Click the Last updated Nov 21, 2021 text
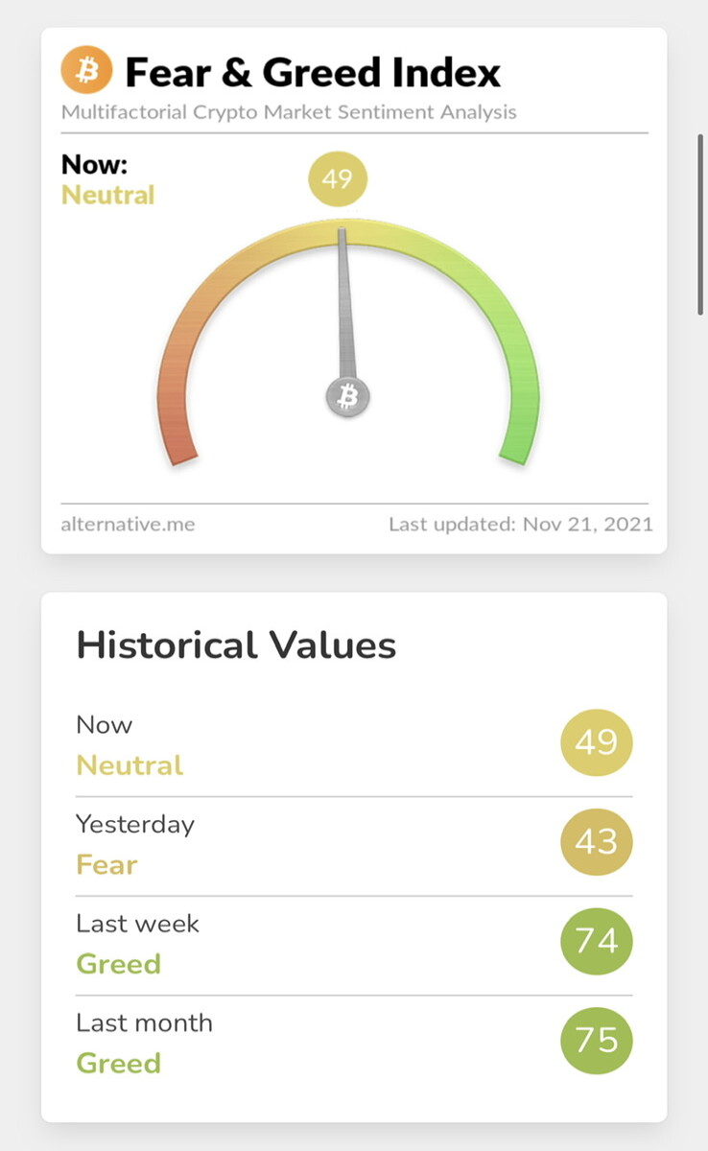 click(x=521, y=525)
